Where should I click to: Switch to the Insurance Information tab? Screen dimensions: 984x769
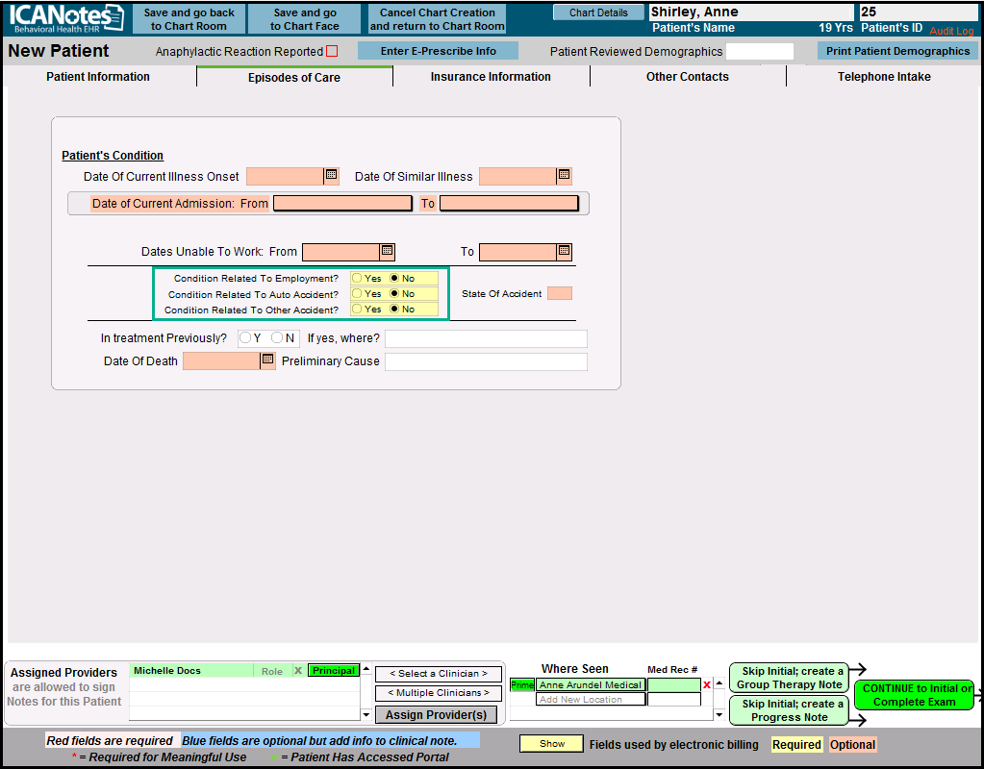click(x=491, y=77)
